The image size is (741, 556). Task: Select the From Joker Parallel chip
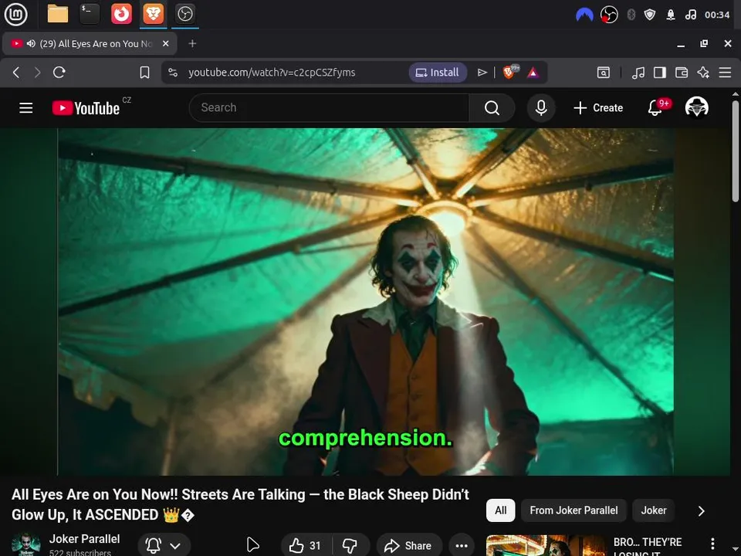point(574,510)
